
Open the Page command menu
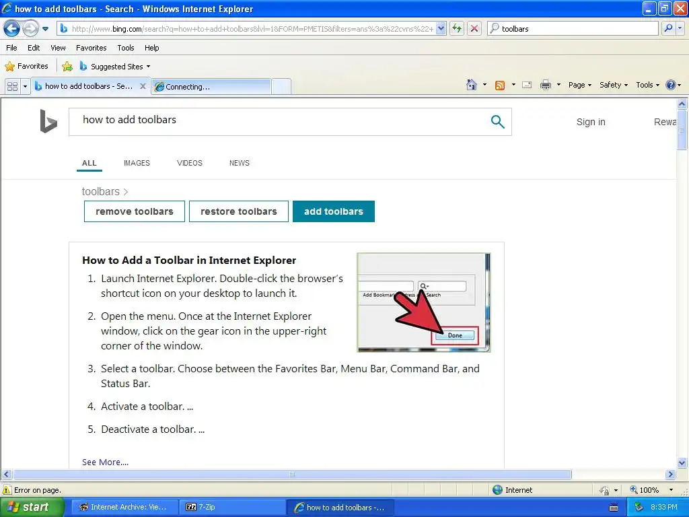pyautogui.click(x=579, y=85)
